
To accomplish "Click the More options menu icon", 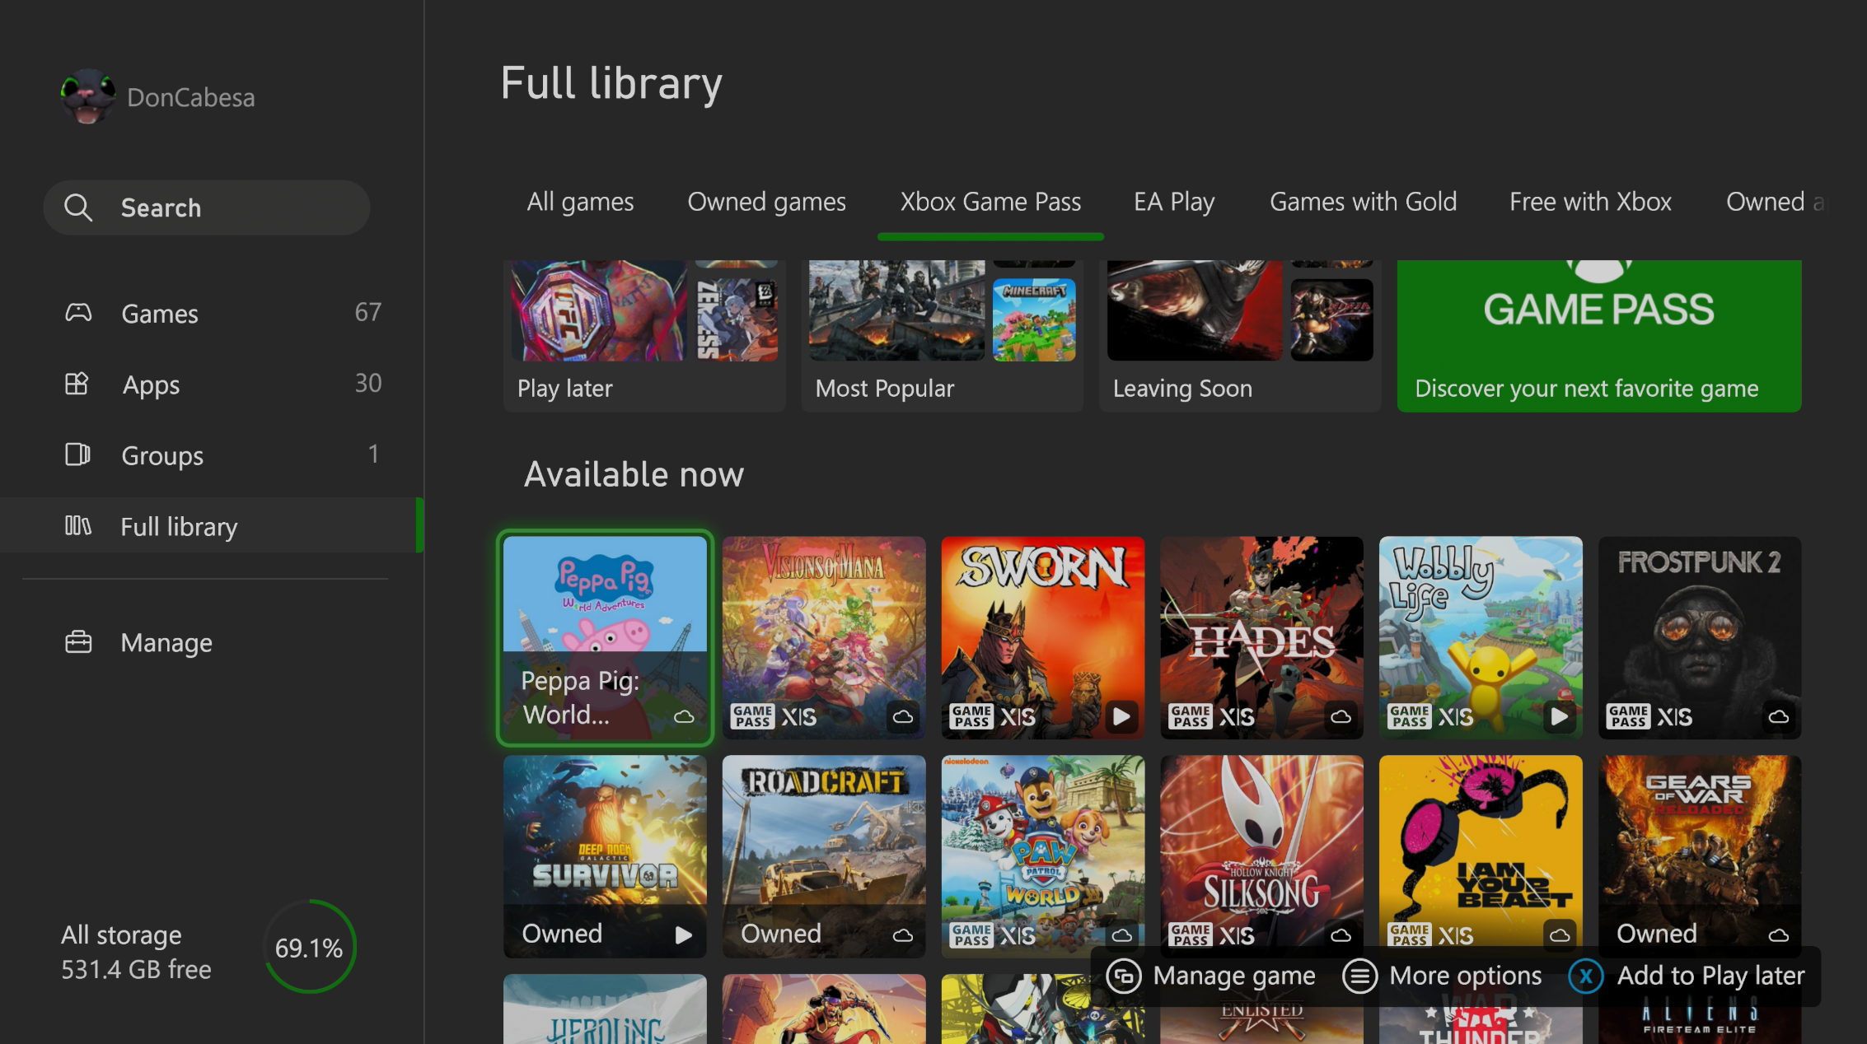I will pos(1359,976).
